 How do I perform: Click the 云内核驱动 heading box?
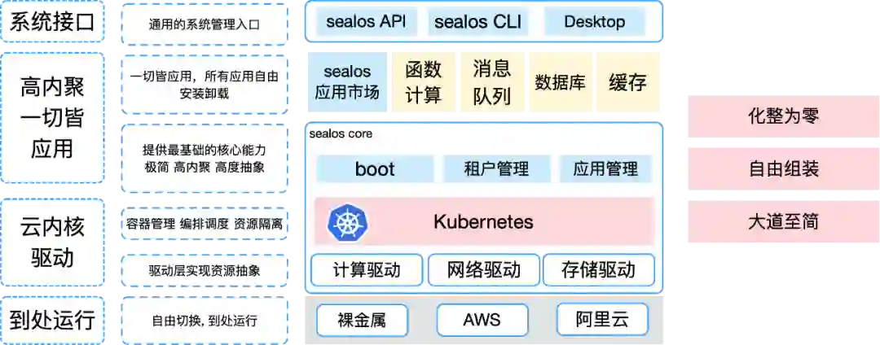pos(52,243)
